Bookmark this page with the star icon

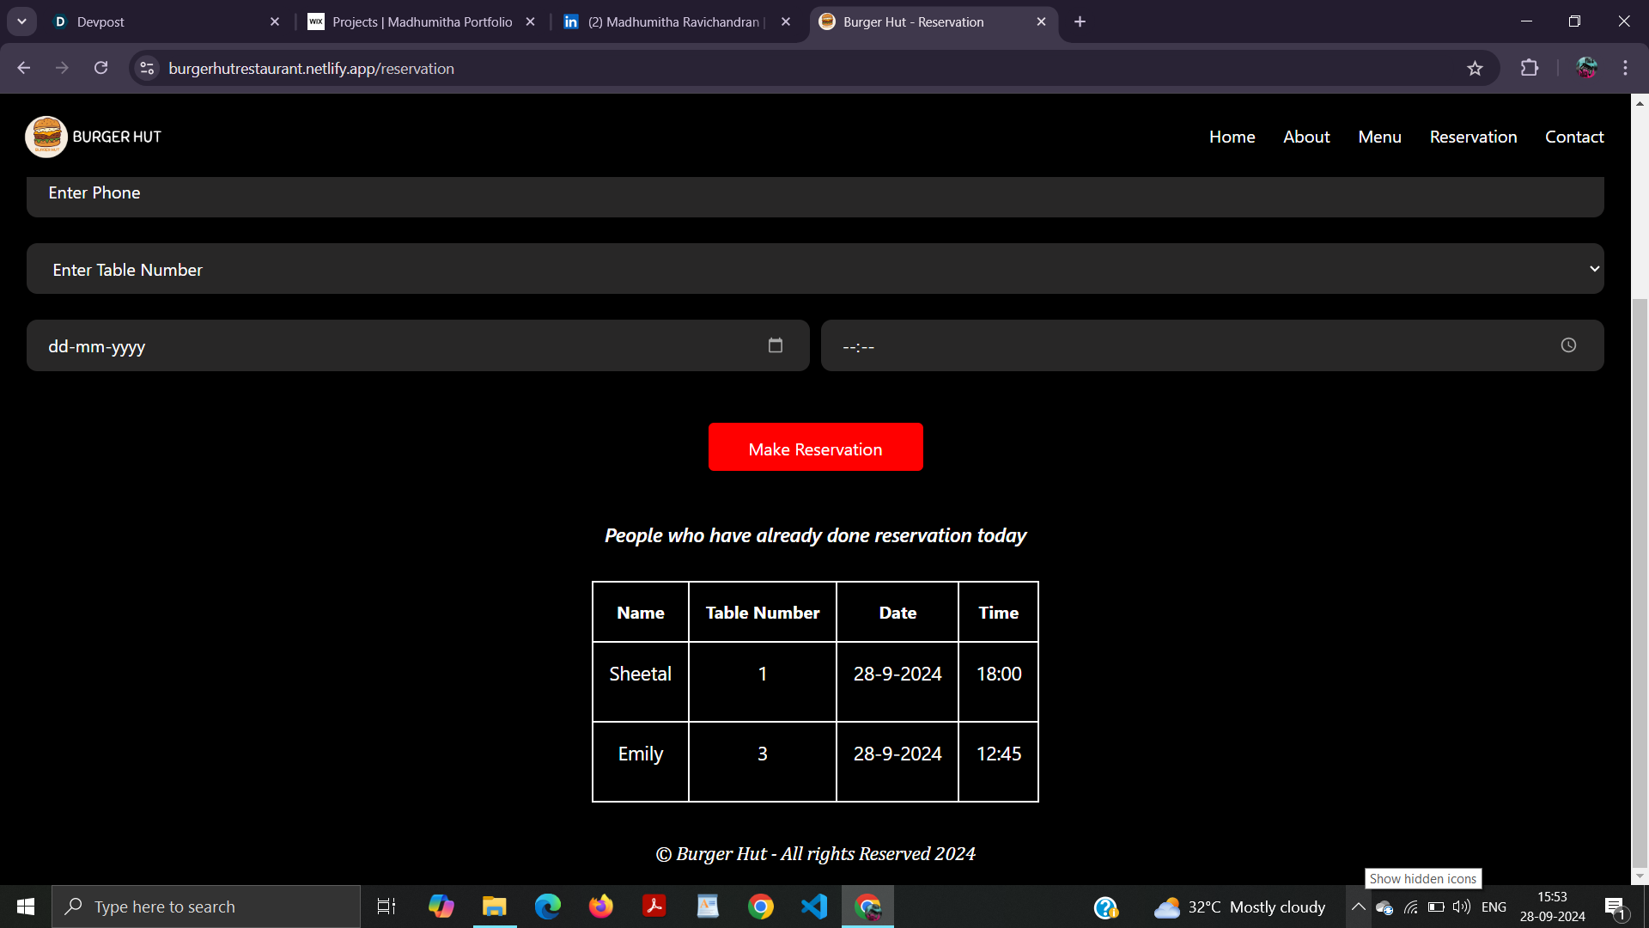coord(1475,69)
